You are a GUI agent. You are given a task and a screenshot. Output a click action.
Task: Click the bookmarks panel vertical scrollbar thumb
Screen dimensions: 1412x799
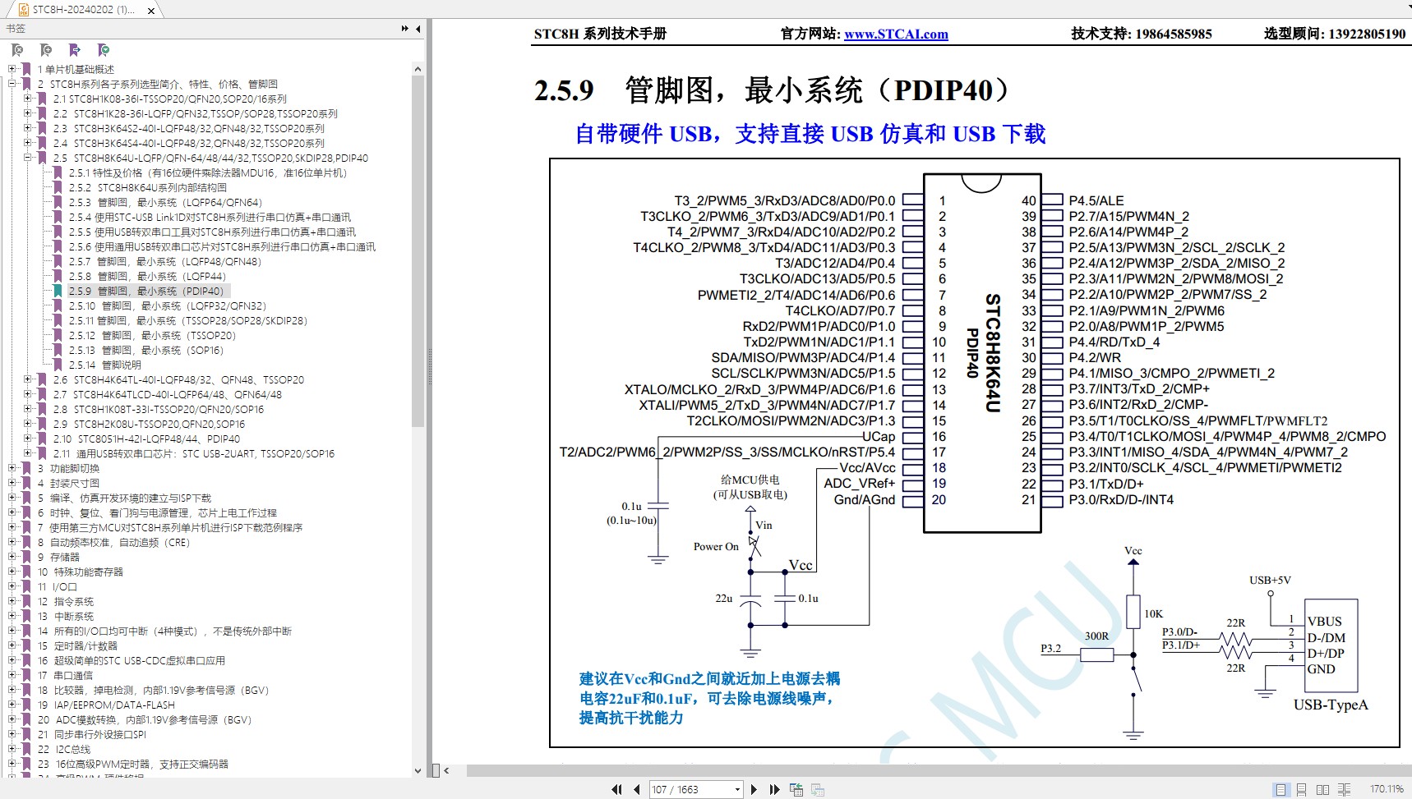[418, 251]
